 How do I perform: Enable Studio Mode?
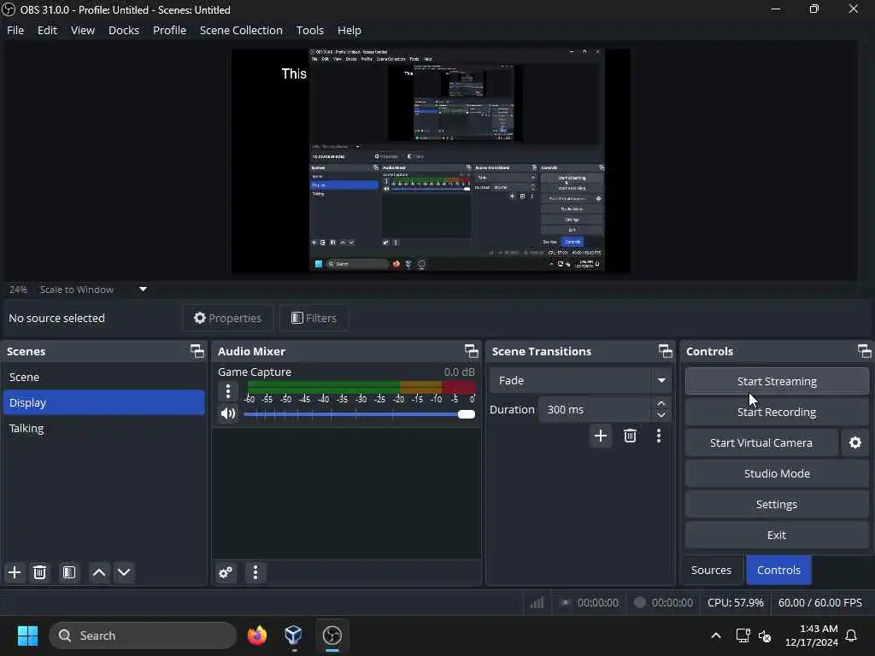(777, 473)
